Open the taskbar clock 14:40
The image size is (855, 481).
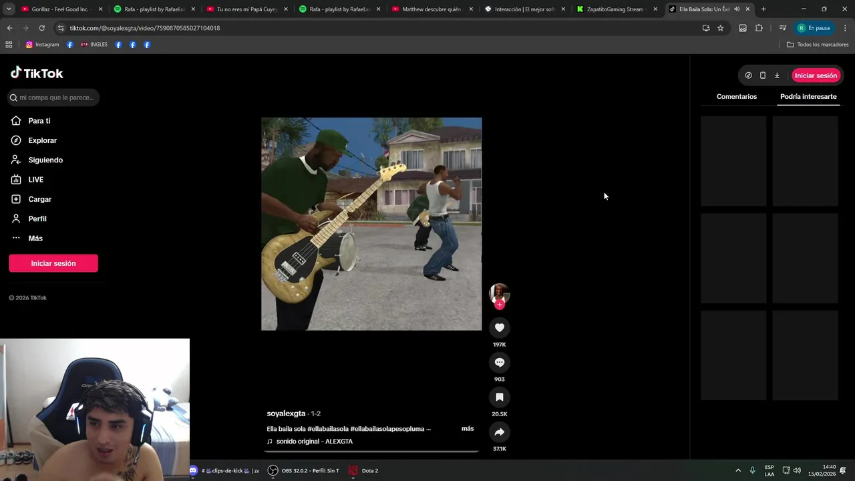822,470
